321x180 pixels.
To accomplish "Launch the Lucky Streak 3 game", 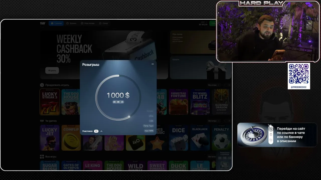I will (50, 102).
